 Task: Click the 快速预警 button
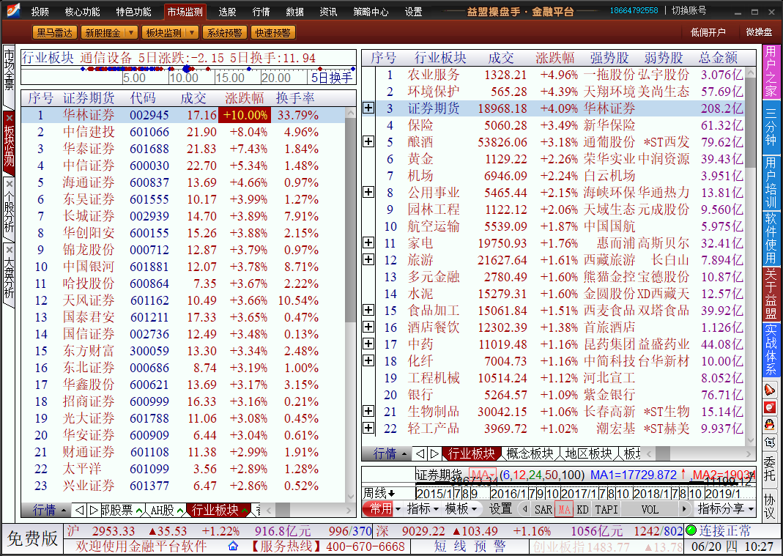[x=272, y=33]
